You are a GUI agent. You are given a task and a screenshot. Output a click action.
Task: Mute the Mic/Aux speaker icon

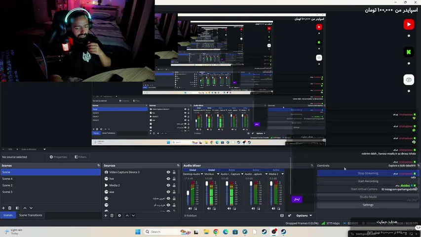(209, 208)
